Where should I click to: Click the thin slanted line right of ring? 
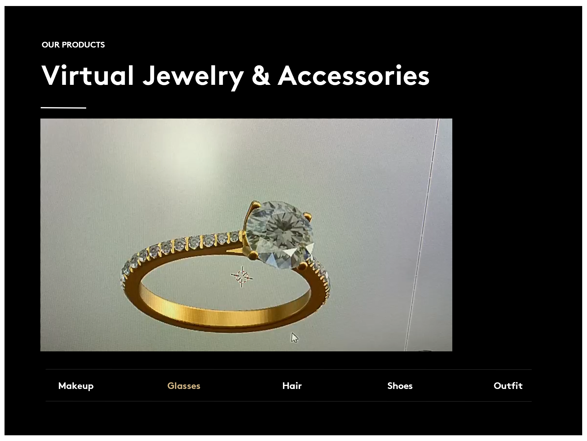[422, 235]
